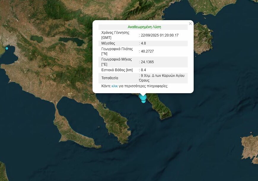Screen dimensions: 258x181
Task: Open the 'κλικ' more information link
Action: tap(114, 86)
